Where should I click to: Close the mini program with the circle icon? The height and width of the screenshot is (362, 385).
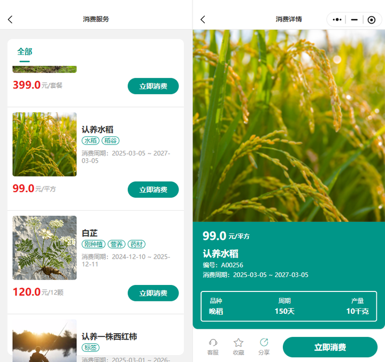(x=372, y=20)
